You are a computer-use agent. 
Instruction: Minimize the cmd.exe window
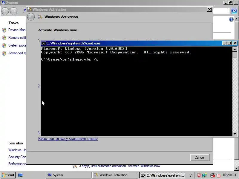pos(224,43)
